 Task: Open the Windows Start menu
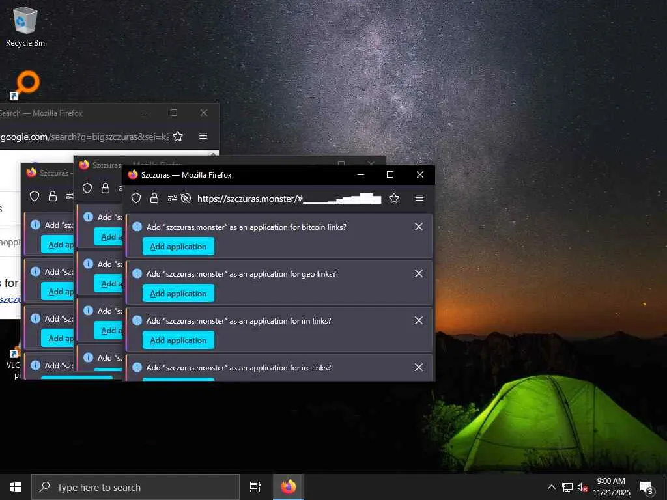click(x=16, y=487)
